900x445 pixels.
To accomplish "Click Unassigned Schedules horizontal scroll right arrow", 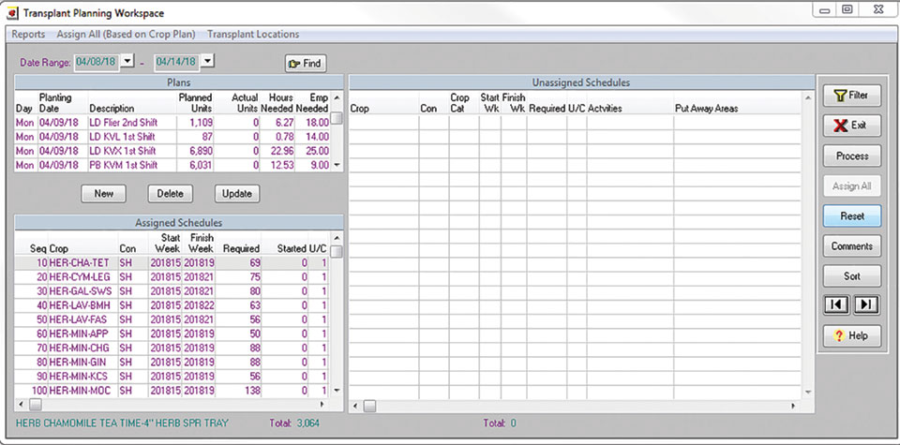I will click(793, 406).
